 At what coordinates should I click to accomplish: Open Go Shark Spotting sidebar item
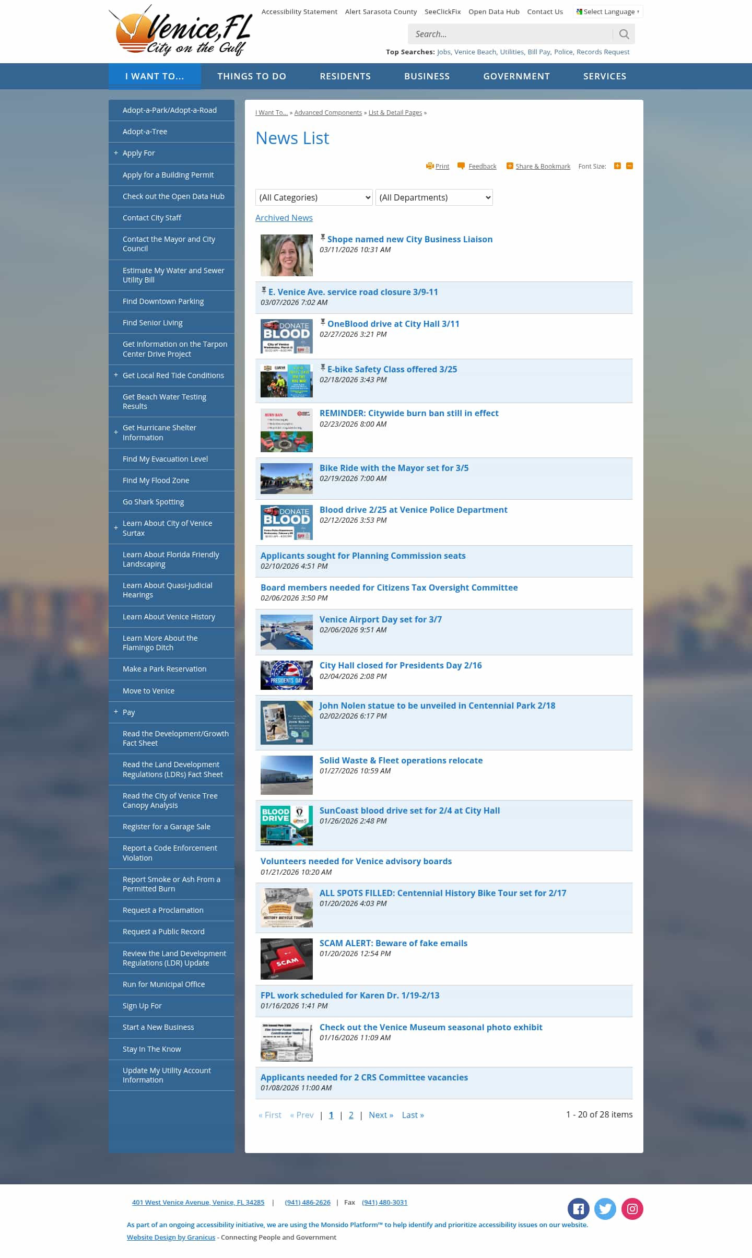click(171, 502)
